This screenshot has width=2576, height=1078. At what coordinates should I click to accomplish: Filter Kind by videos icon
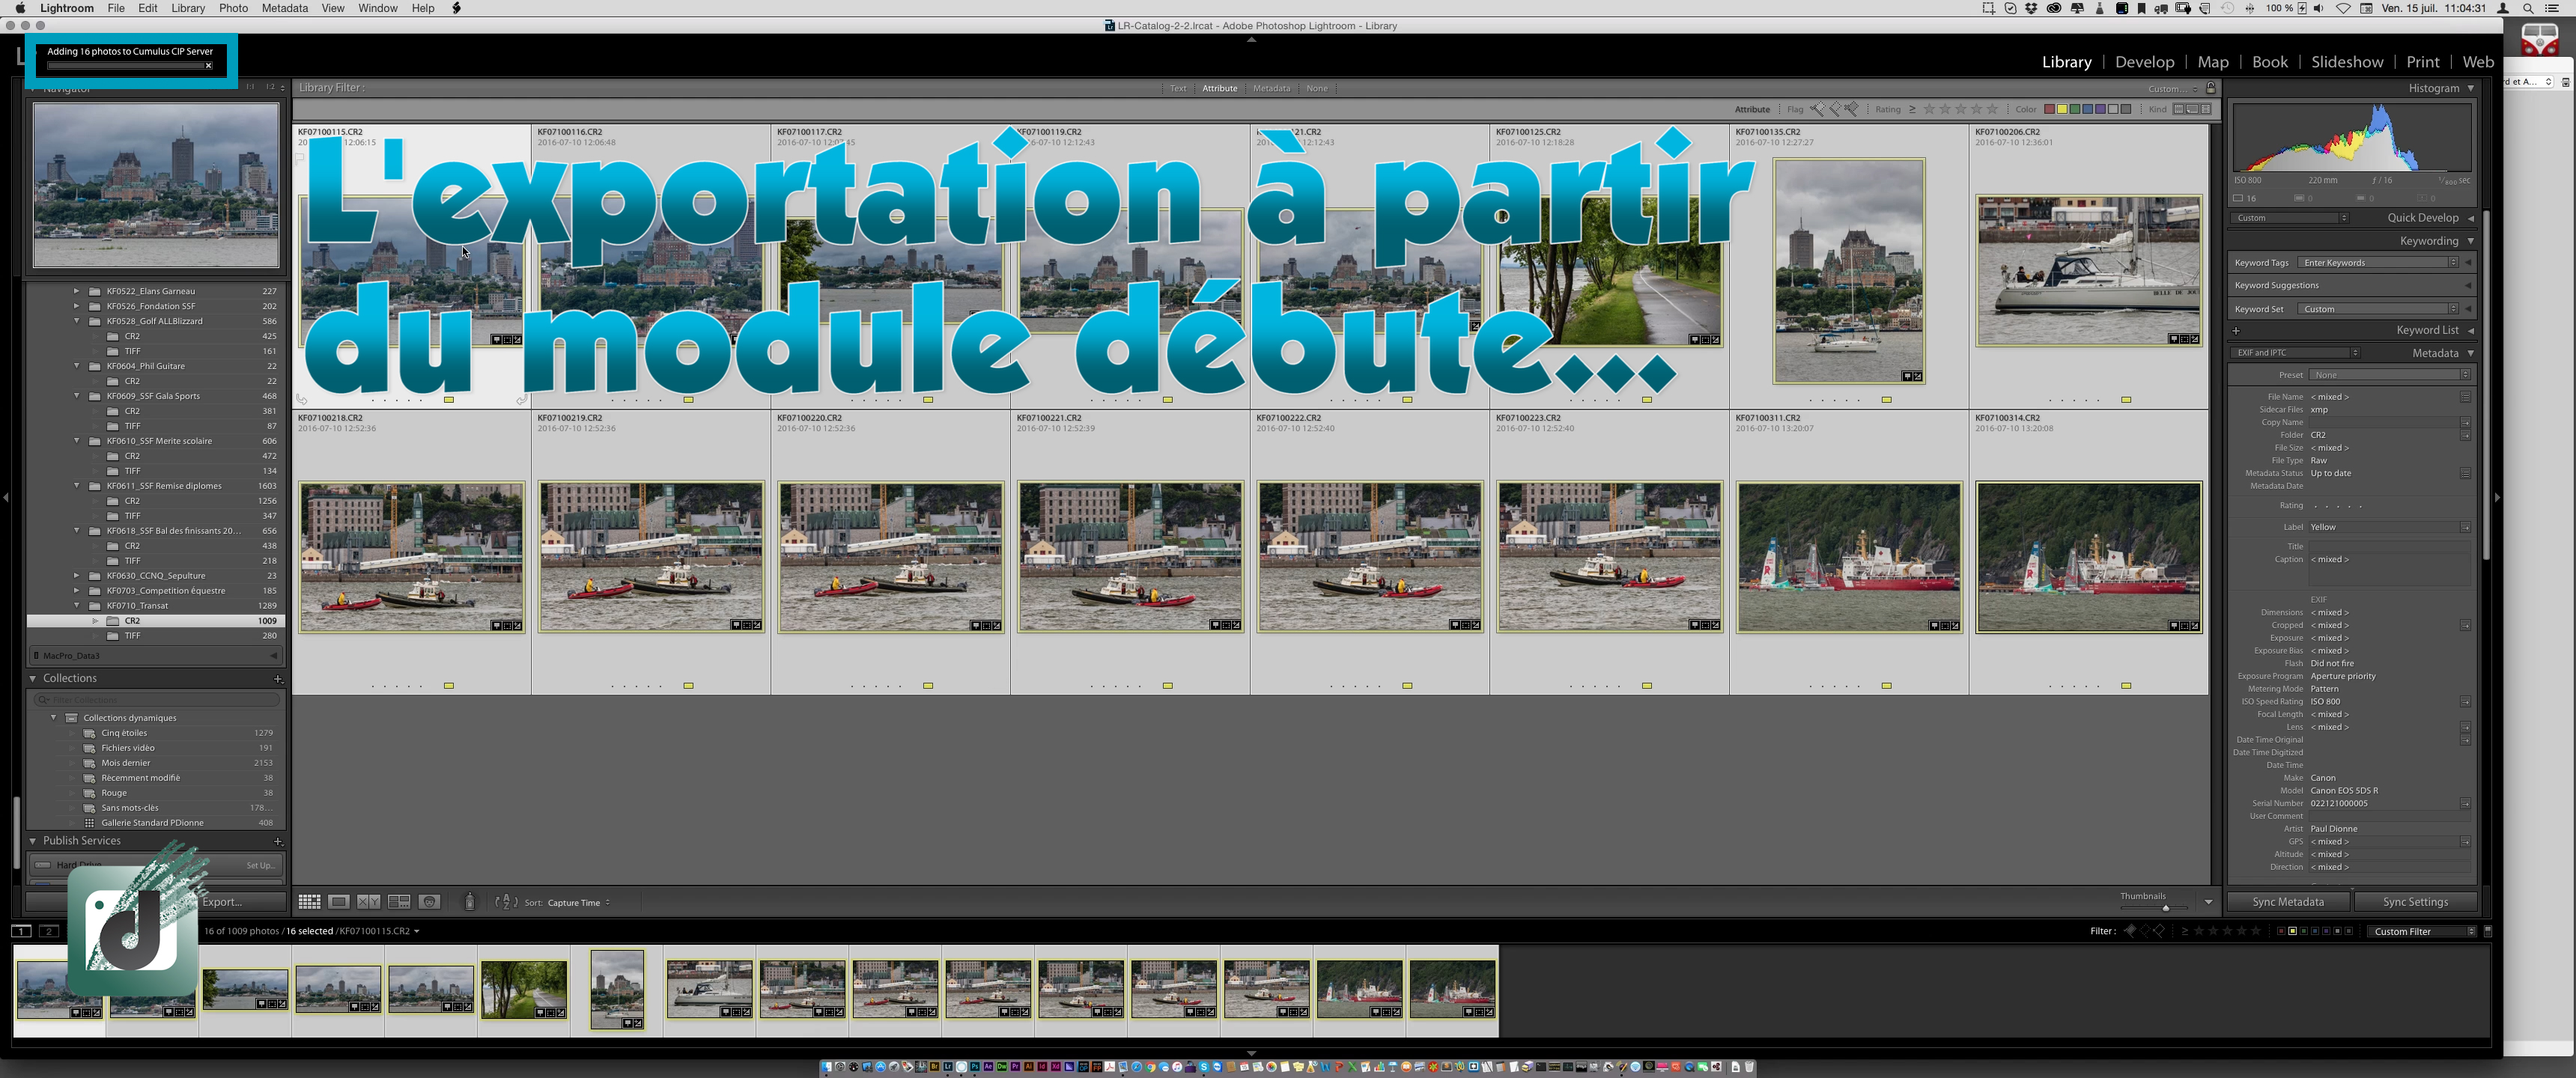tap(2205, 109)
